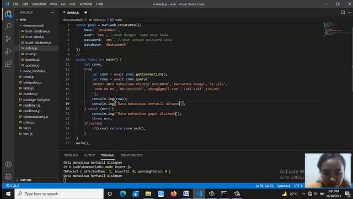Open the Go menu
The image size is (353, 199).
point(63,4)
